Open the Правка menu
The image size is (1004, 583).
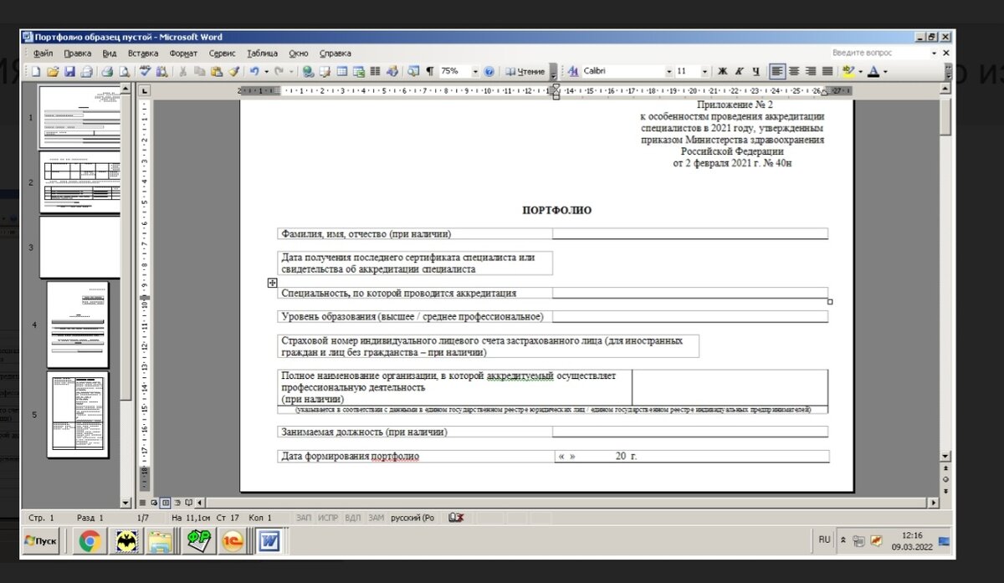(x=77, y=53)
